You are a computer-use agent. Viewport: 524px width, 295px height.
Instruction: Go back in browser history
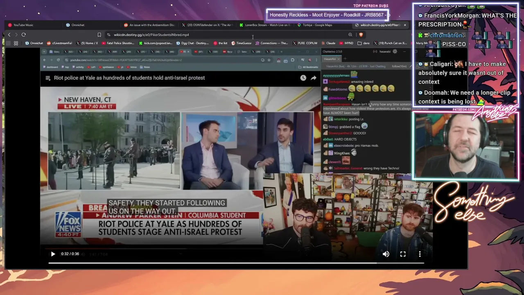point(9,35)
